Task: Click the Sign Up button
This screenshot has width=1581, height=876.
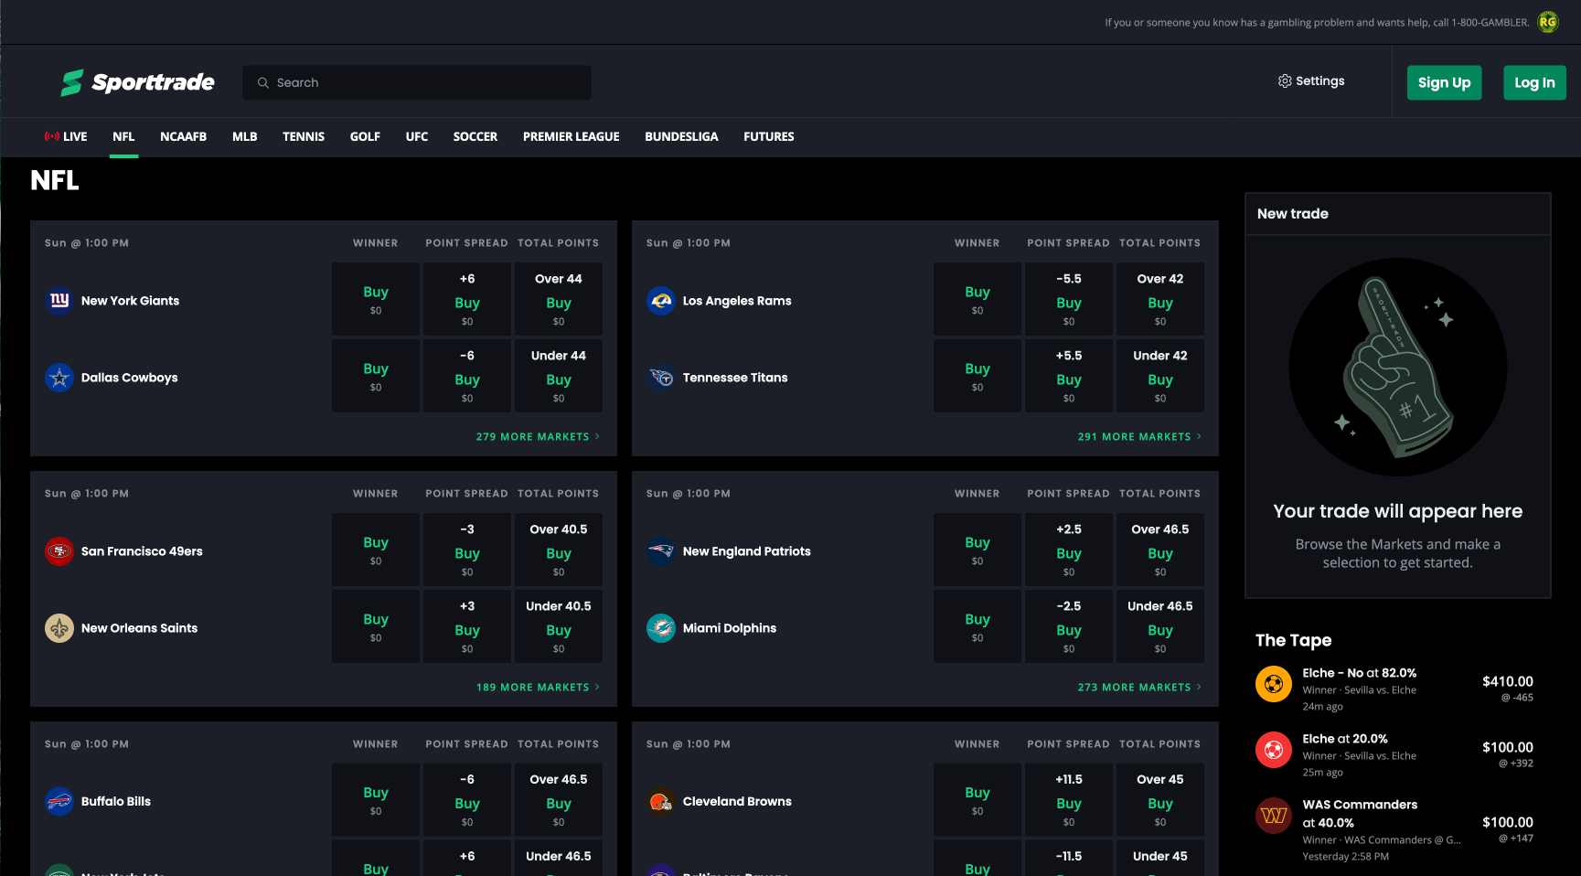Action: (1444, 82)
